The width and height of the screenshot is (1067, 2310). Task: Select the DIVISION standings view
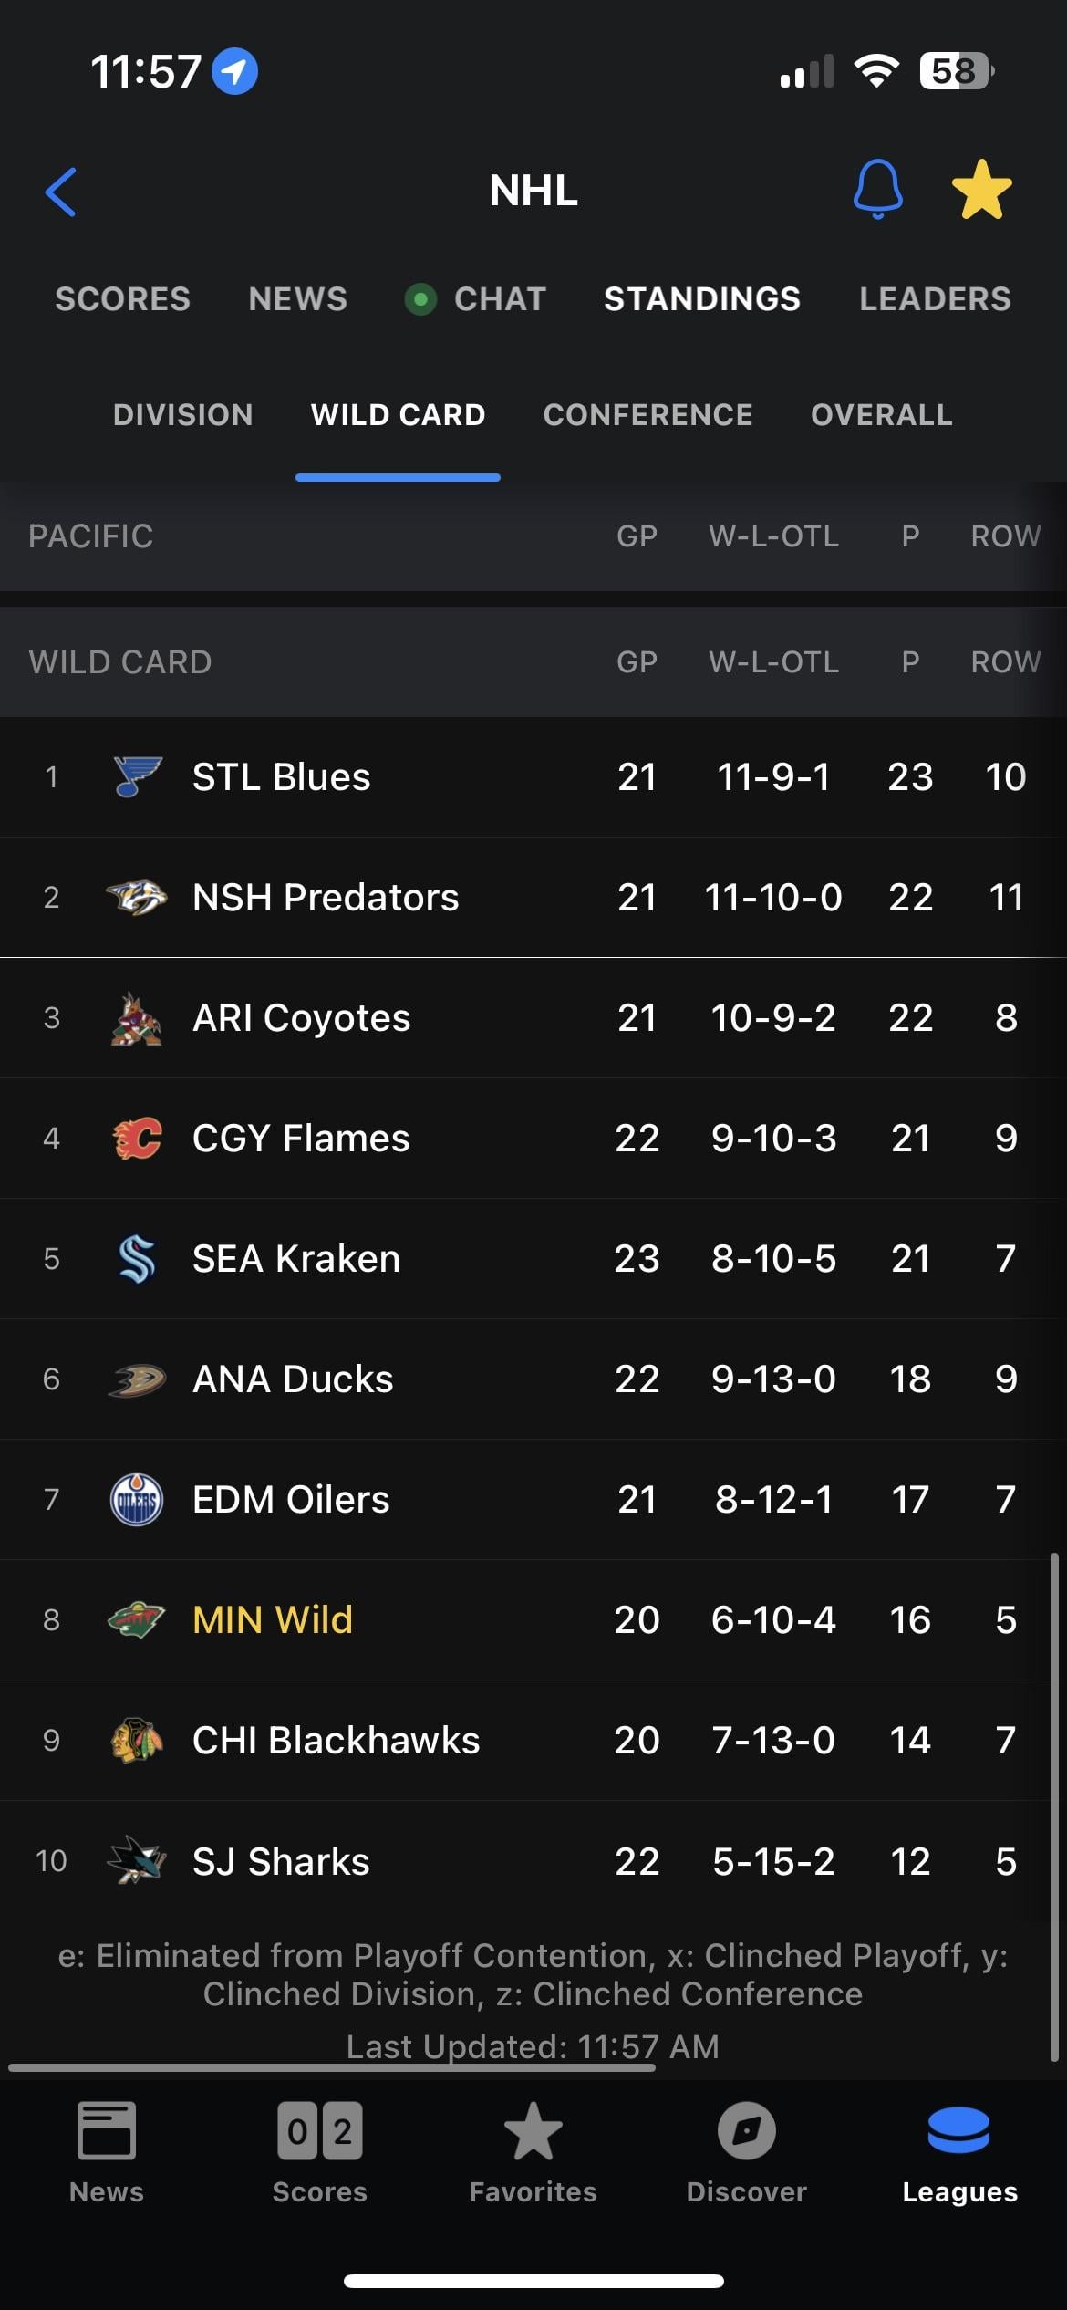pyautogui.click(x=182, y=415)
